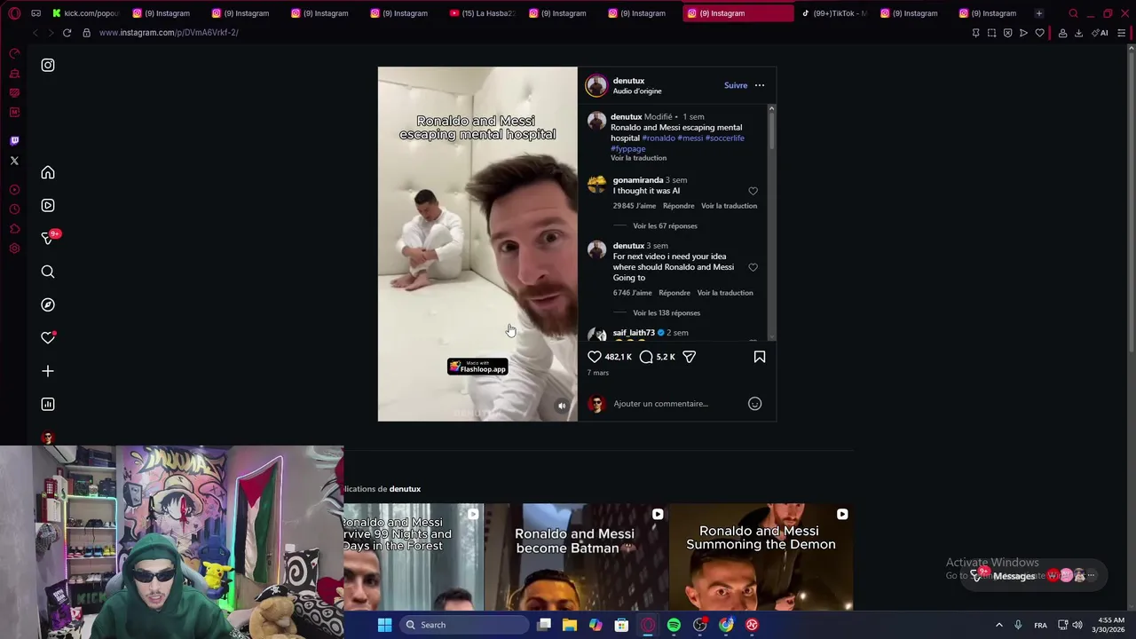
Task: Like the post with 482,1 K likes
Action: [x=595, y=357]
